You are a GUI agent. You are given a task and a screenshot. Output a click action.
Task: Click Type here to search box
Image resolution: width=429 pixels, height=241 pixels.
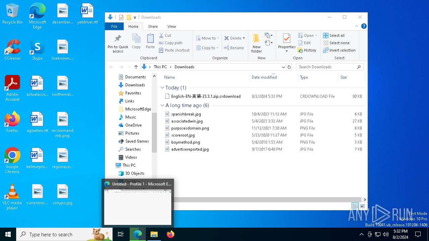point(64,234)
